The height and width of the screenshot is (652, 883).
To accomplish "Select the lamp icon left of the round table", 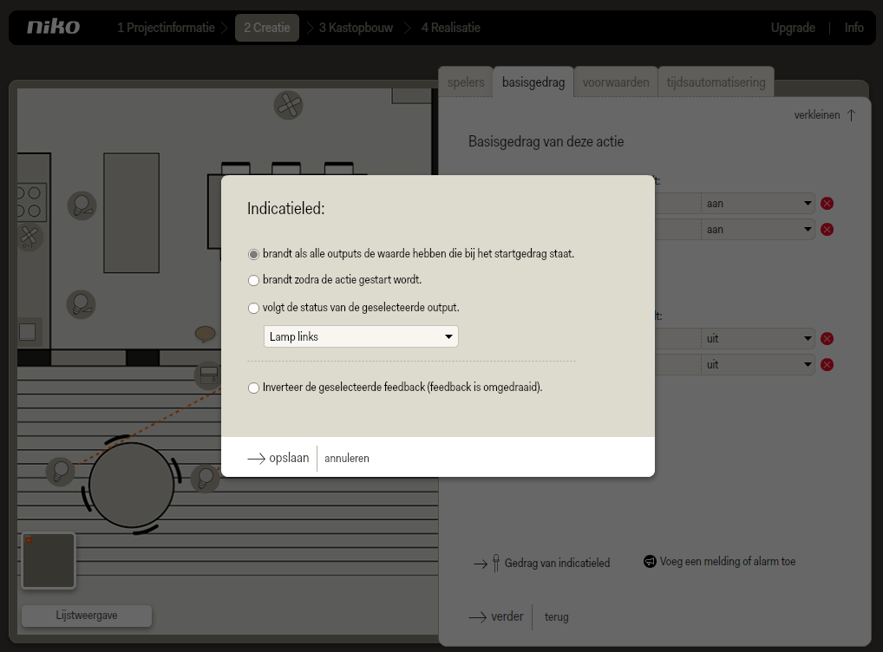I will (60, 472).
